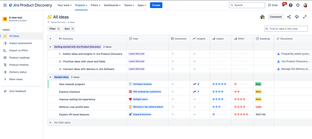
Task: Expand More views in the sidebar
Action: coord(16,79)
